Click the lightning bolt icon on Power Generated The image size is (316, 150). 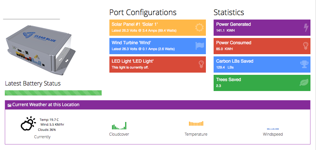pos(305,27)
